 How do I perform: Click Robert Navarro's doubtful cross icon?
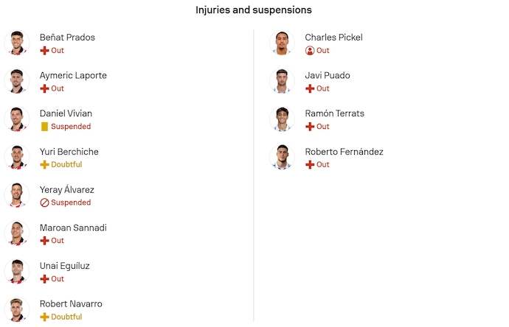(x=44, y=317)
